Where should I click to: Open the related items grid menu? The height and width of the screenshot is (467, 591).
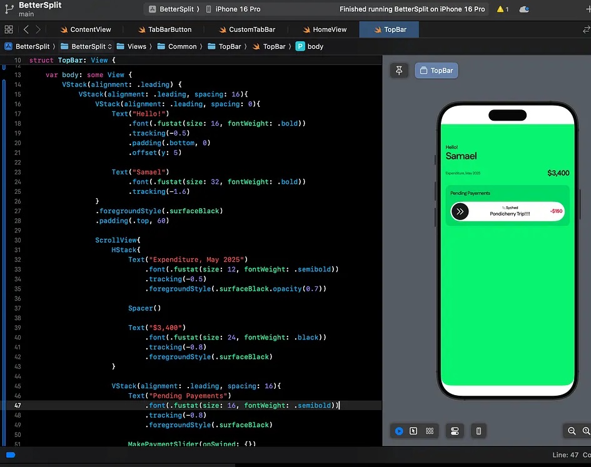(9, 29)
